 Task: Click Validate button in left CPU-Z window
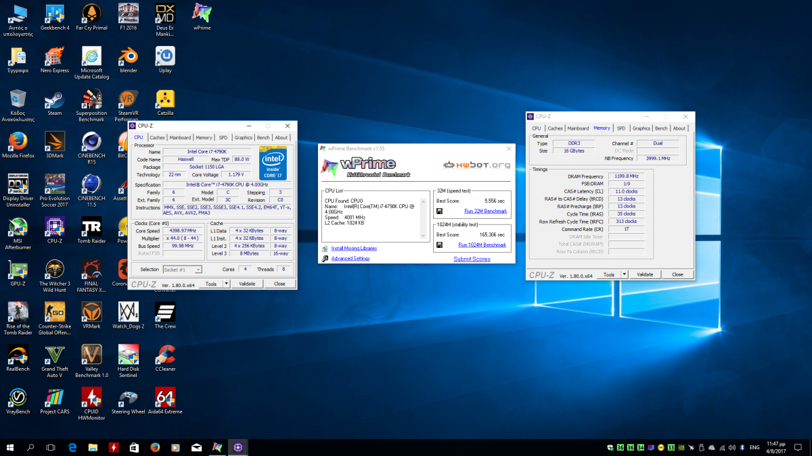click(248, 284)
